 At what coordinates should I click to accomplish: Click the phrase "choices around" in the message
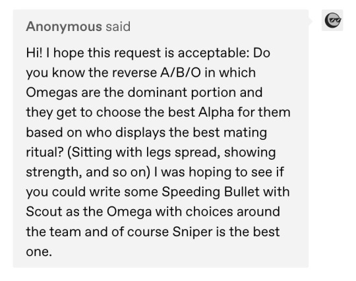coord(233,212)
